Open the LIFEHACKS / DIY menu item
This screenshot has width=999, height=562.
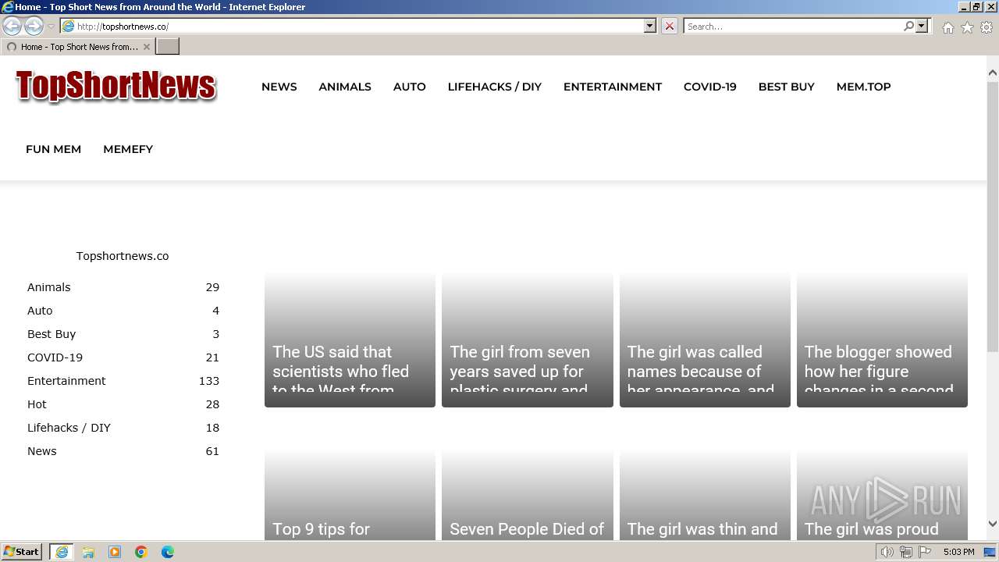click(495, 87)
